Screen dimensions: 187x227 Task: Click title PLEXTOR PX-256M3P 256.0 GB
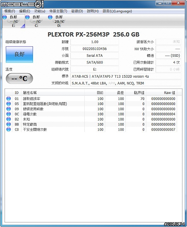point(93,34)
